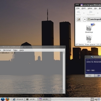Minimize the terminal window

coord(55,47)
